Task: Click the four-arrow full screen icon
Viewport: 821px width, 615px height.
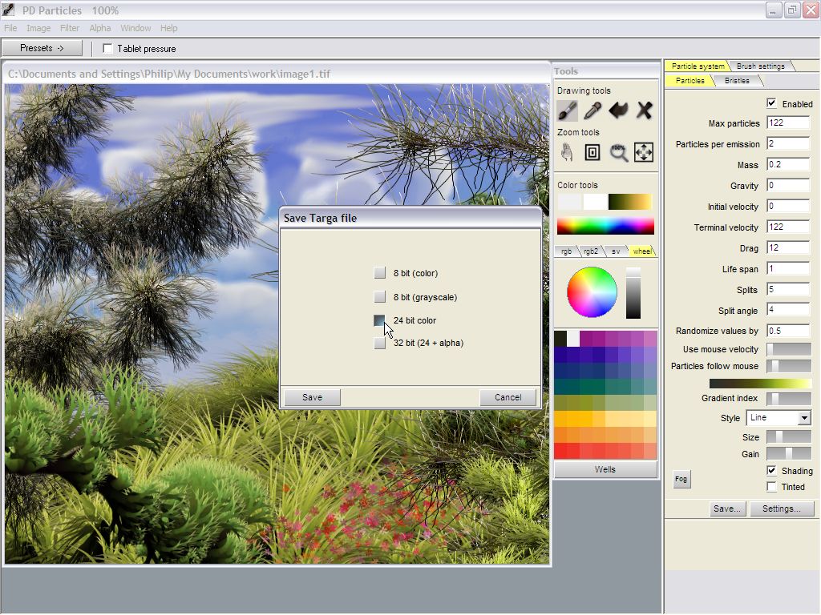Action: (x=644, y=152)
